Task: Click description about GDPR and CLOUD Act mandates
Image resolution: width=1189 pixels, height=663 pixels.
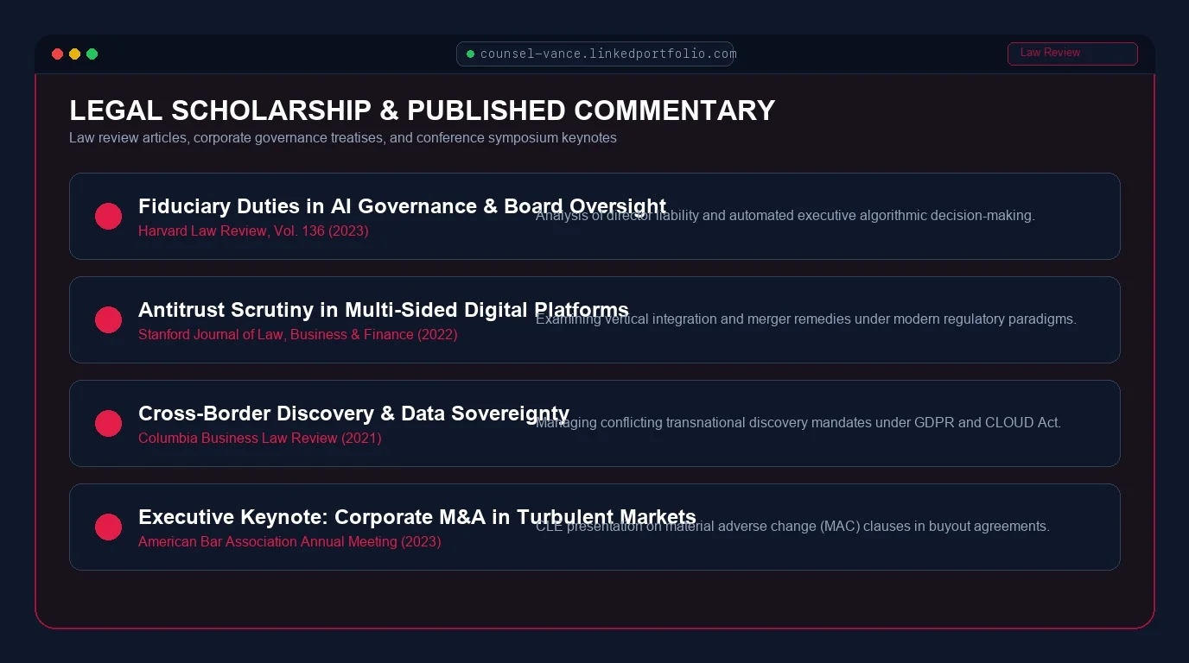Action: coord(798,423)
